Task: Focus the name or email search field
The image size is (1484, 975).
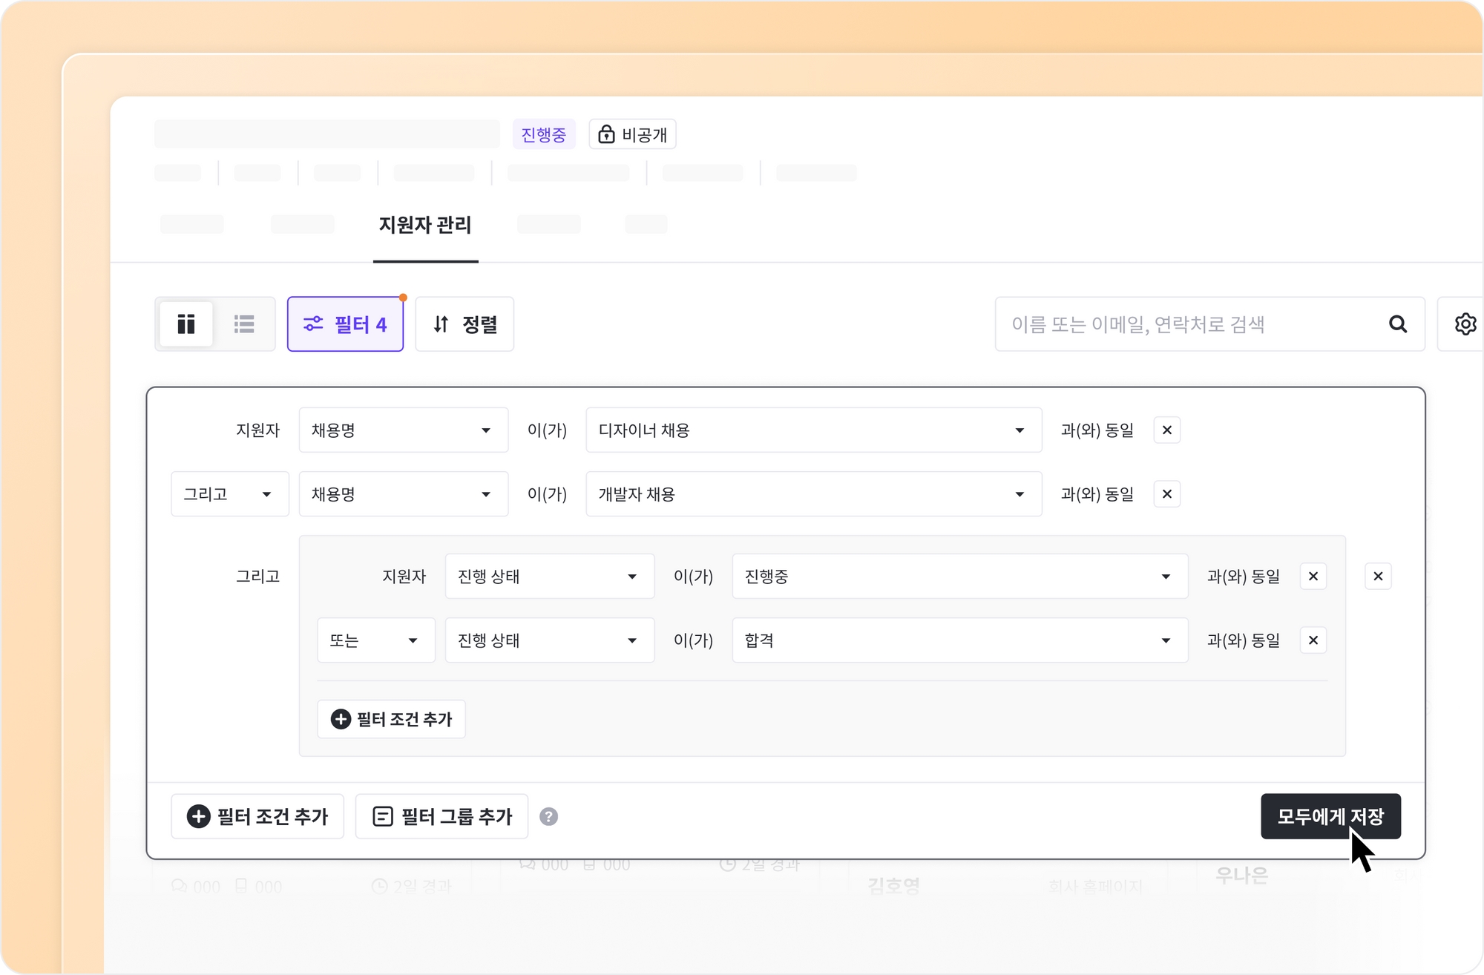Action: (1187, 324)
